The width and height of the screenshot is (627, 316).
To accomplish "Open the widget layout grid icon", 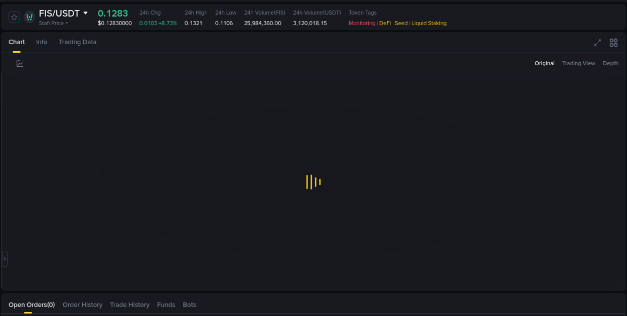I will [613, 43].
